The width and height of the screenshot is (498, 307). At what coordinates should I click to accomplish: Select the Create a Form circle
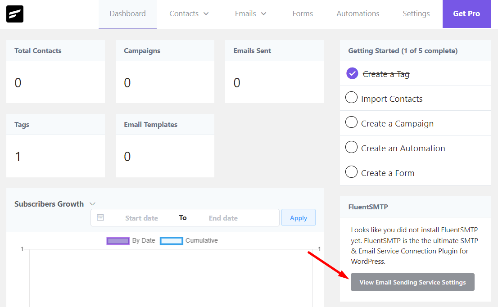click(x=351, y=172)
